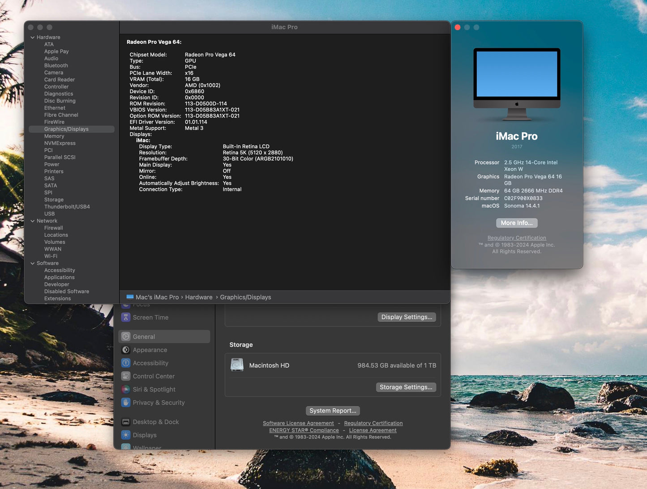Collapse the Hardware section in sidebar

click(x=32, y=38)
